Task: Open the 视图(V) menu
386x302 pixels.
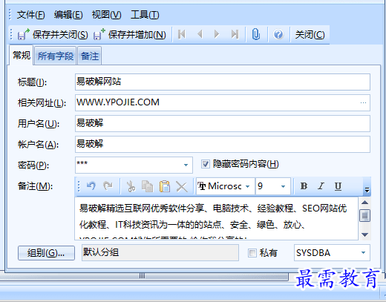Action: click(x=106, y=15)
